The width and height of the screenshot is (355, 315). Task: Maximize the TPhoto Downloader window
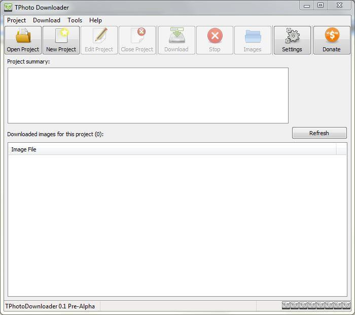tap(321, 6)
